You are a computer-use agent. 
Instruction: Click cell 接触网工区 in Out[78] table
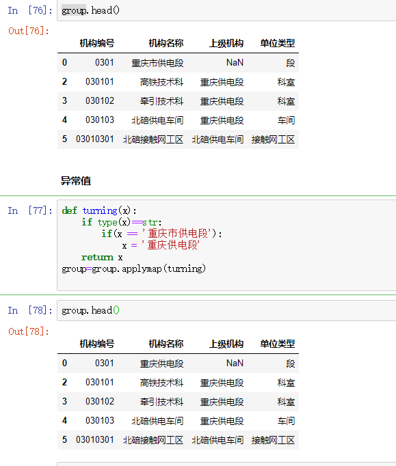pos(273,440)
